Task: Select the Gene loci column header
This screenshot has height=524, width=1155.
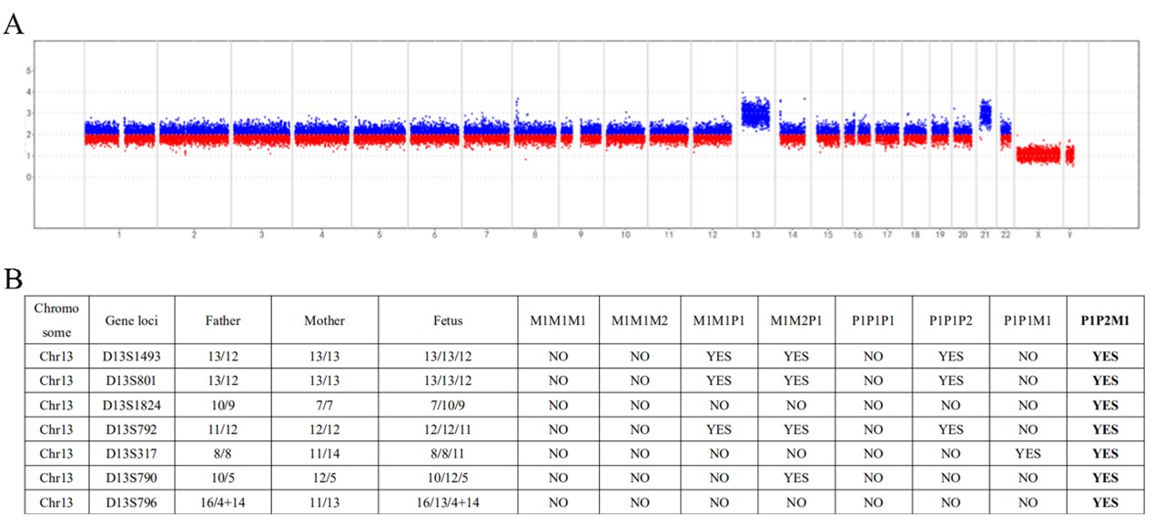Action: coord(122,321)
